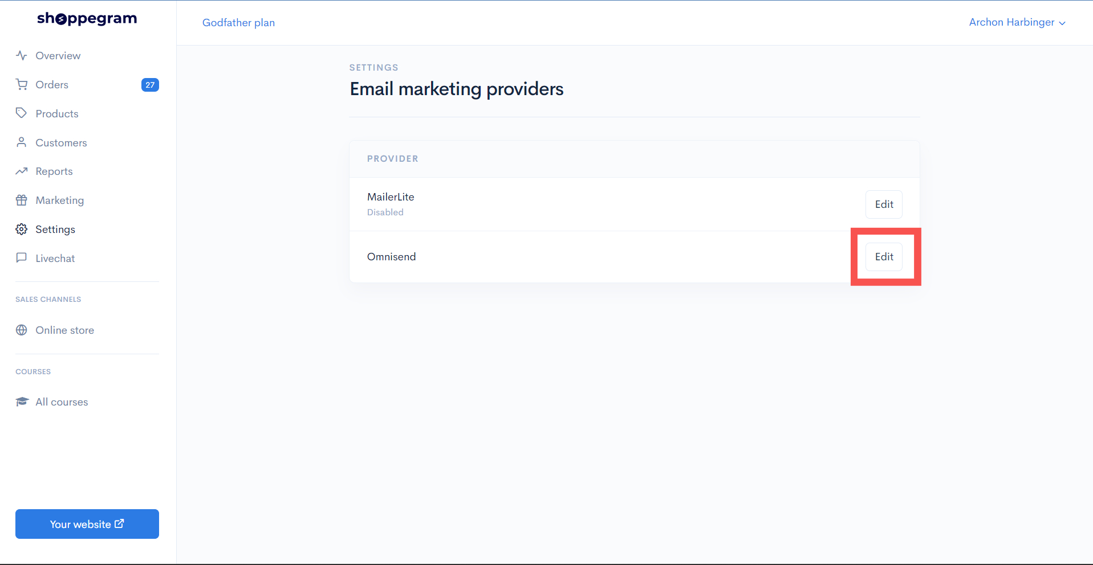This screenshot has height=565, width=1093.
Task: Edit the Omnisend provider
Action: [x=884, y=257]
